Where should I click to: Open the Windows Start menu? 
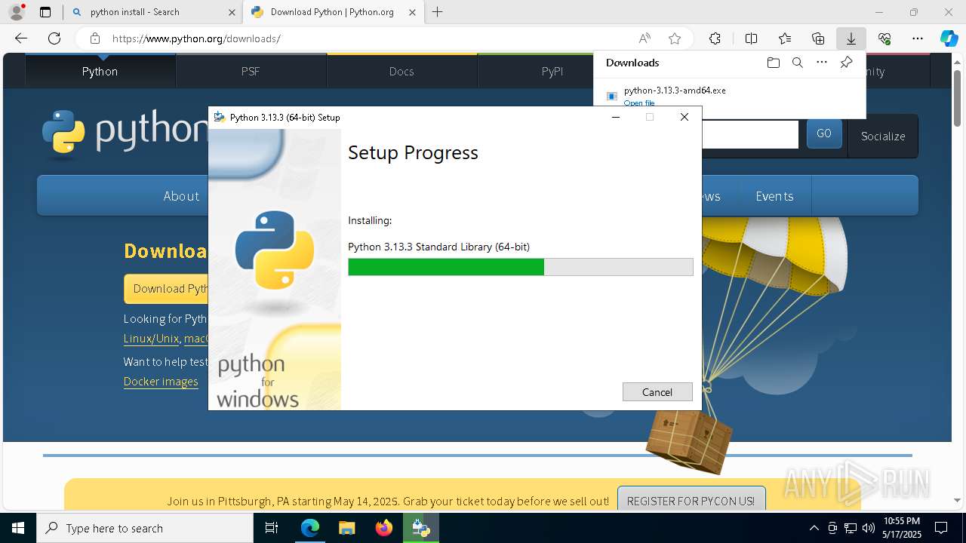[x=18, y=528]
